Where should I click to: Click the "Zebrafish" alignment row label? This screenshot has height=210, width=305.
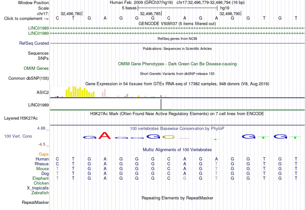[40, 193]
